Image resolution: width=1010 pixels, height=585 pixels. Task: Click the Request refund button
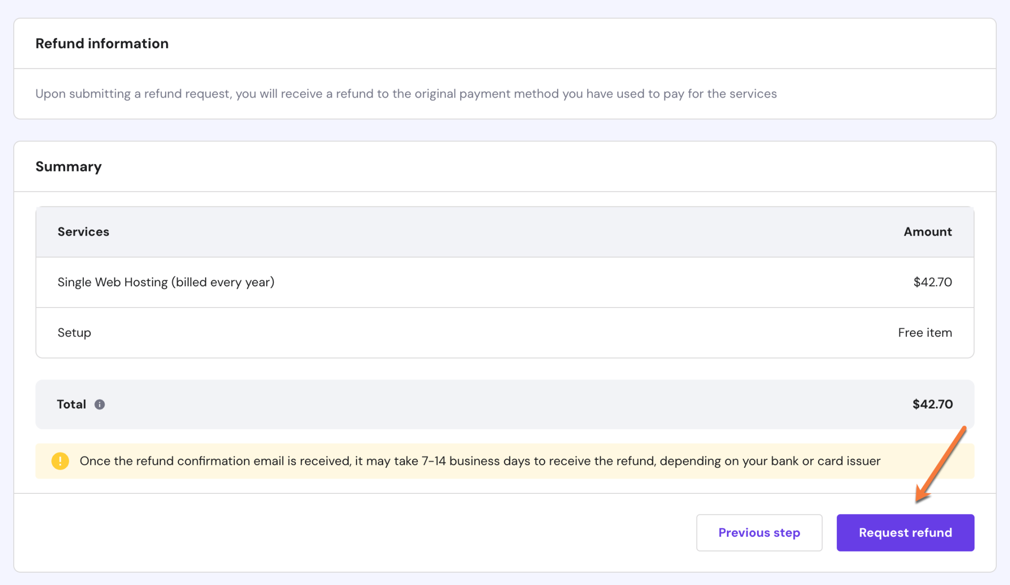click(x=905, y=532)
